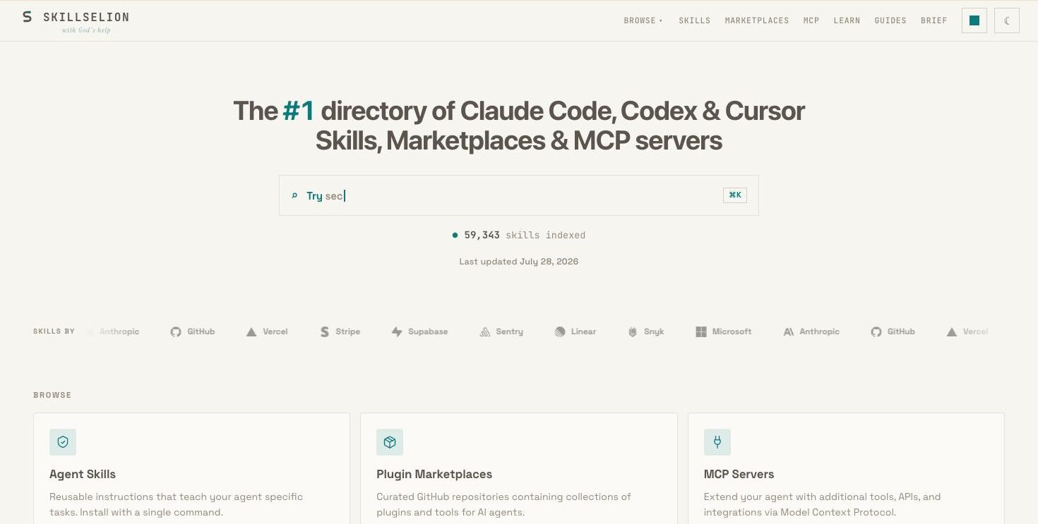Click 'Extend your agent with additional tools' text
The height and width of the screenshot is (524, 1038).
823,504
